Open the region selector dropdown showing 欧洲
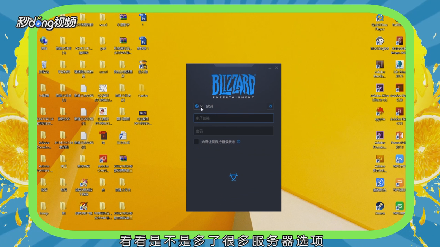440x247 pixels. click(x=199, y=106)
